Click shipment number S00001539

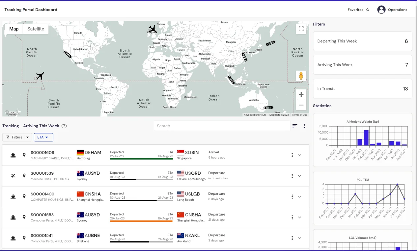[42, 173]
